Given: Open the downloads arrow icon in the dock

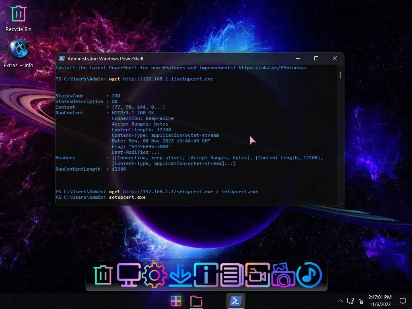Looking at the screenshot, I should pos(180,275).
